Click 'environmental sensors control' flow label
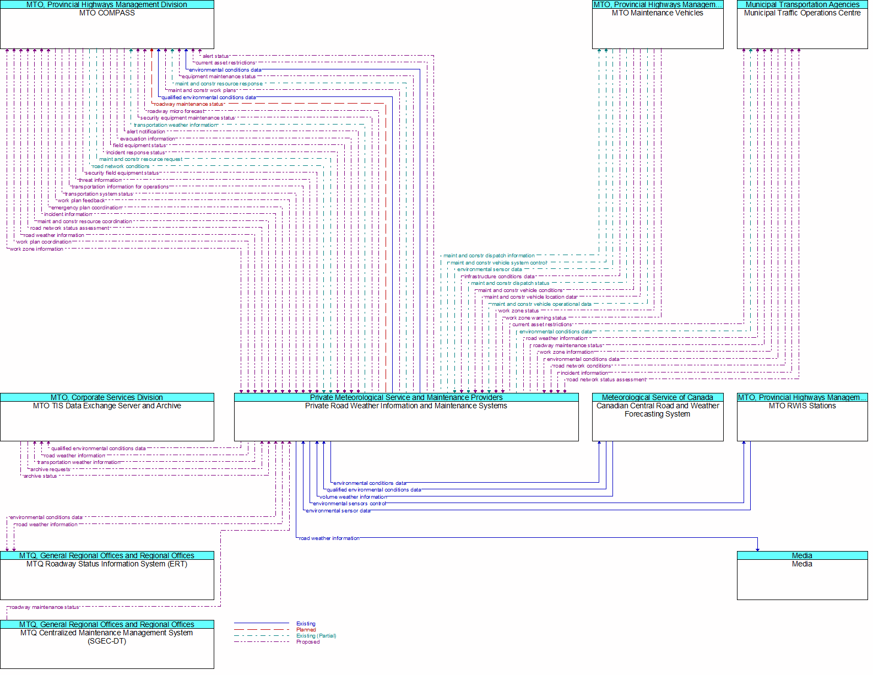The image size is (873, 675). coord(349,504)
